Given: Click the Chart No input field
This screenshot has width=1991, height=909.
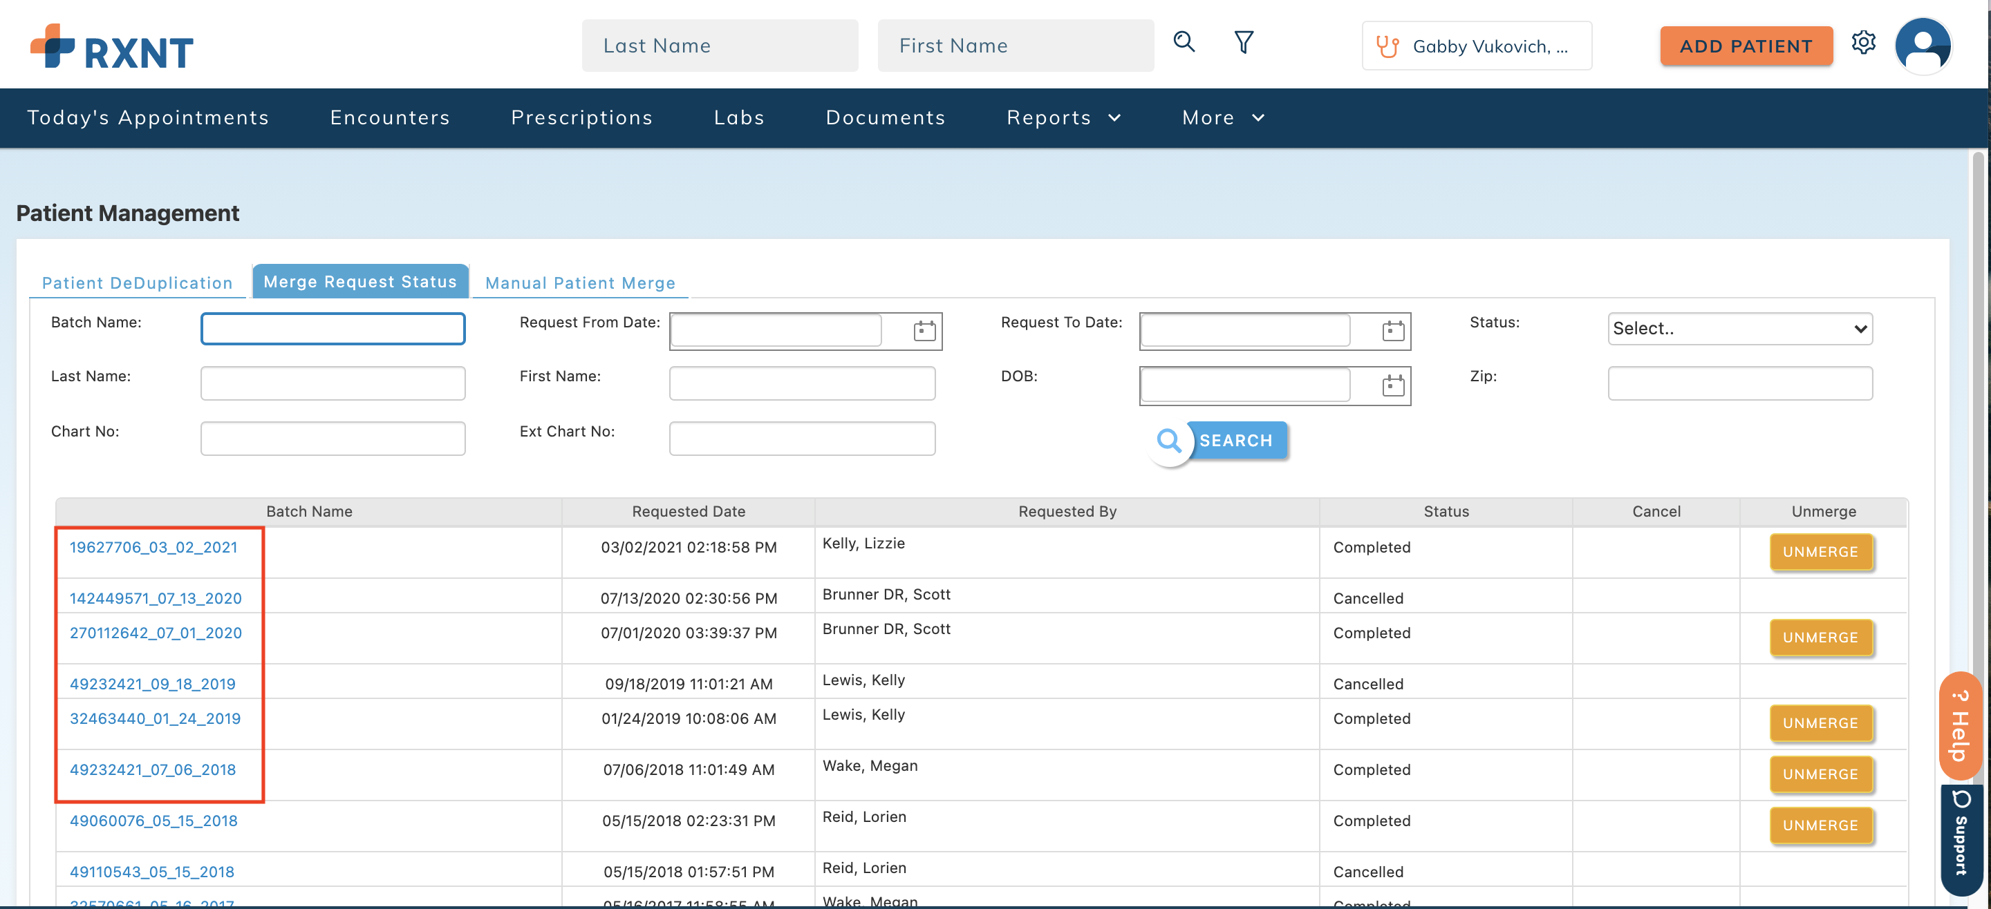Looking at the screenshot, I should pyautogui.click(x=333, y=438).
